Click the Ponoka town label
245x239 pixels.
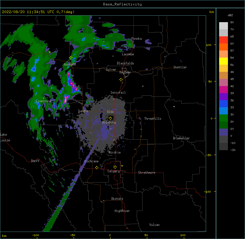click(x=136, y=39)
